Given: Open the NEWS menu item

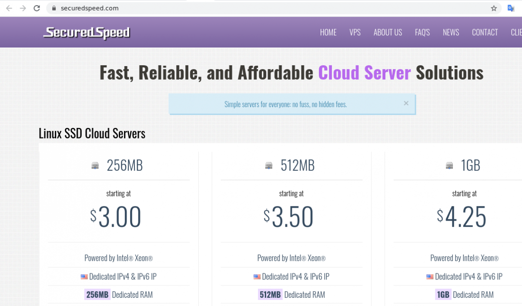Looking at the screenshot, I should click(x=451, y=32).
